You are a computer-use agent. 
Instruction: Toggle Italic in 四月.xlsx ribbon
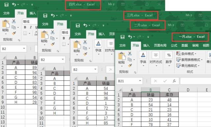click(31, 27)
